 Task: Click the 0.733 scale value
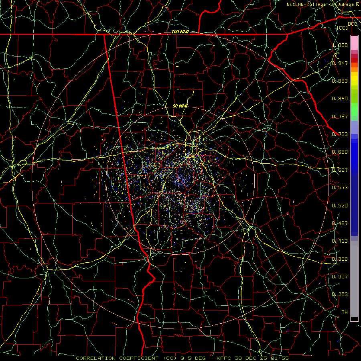pyautogui.click(x=340, y=134)
